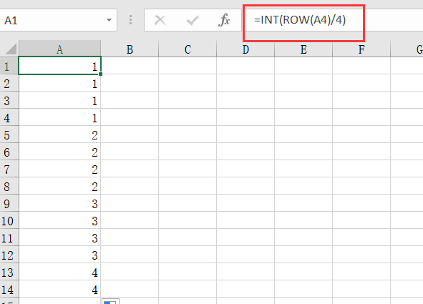Click cell A12 containing 3

pos(59,255)
